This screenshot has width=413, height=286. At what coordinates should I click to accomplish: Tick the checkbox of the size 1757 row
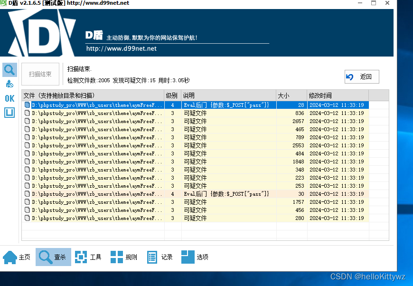[x=27, y=202]
